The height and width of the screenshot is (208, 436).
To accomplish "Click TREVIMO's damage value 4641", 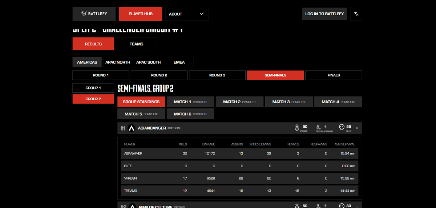I will tap(210, 191).
